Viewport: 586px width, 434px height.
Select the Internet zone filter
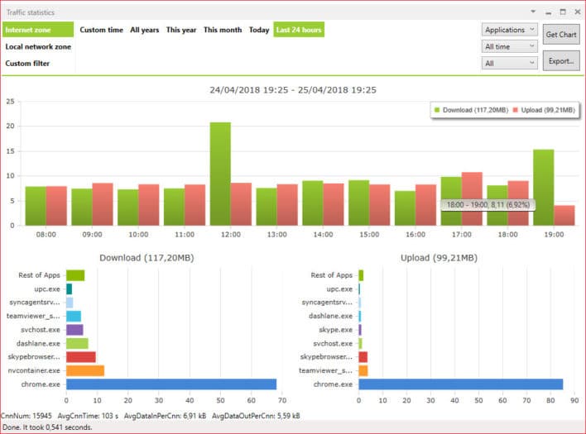(x=37, y=30)
